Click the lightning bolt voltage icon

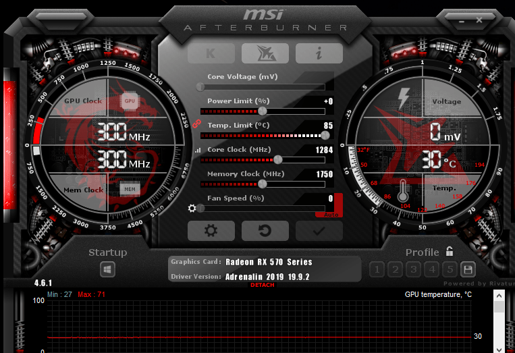[x=404, y=99]
